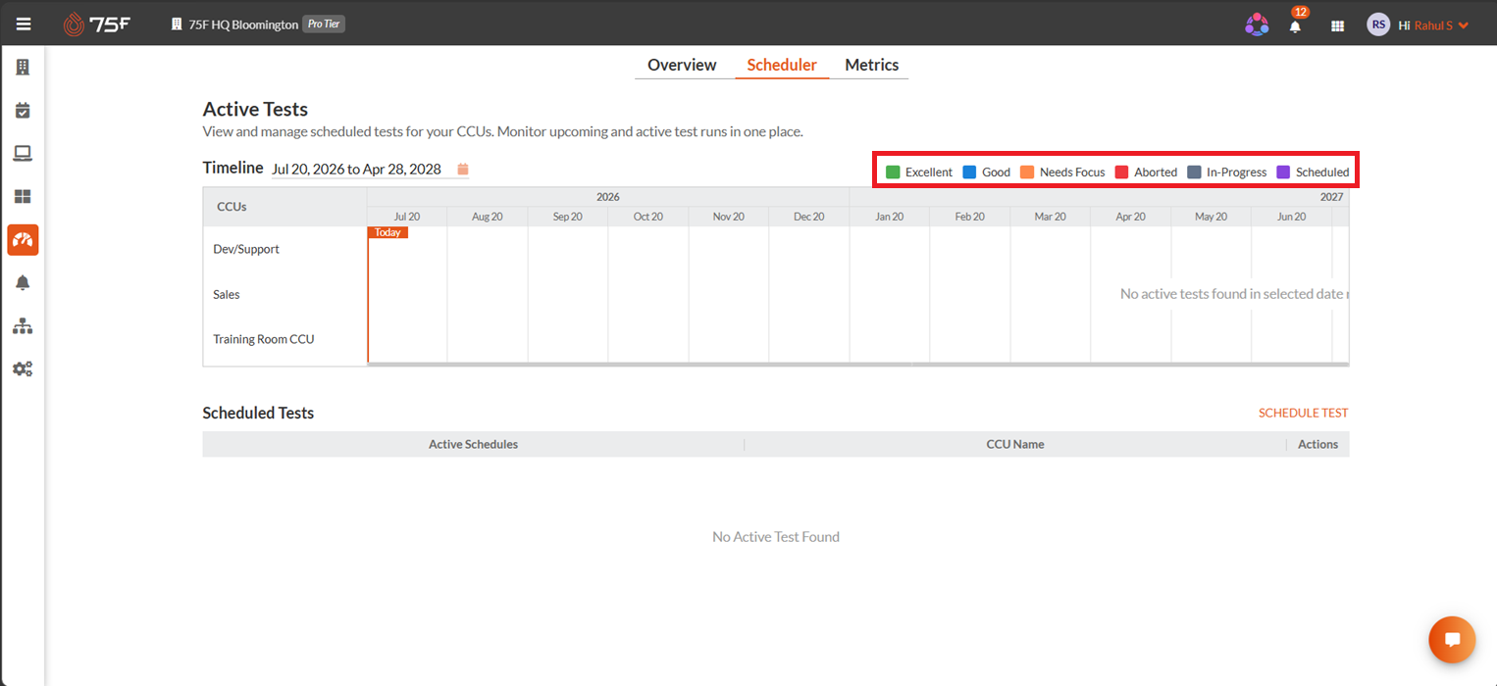Click the timeline horizontal scrollbar

[858, 364]
